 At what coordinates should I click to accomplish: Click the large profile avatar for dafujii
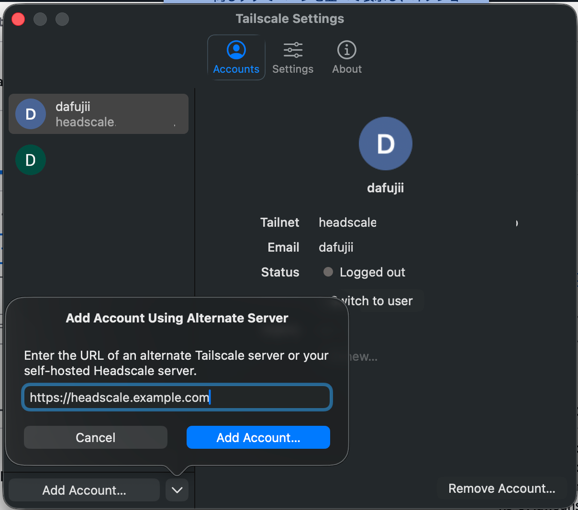click(386, 144)
